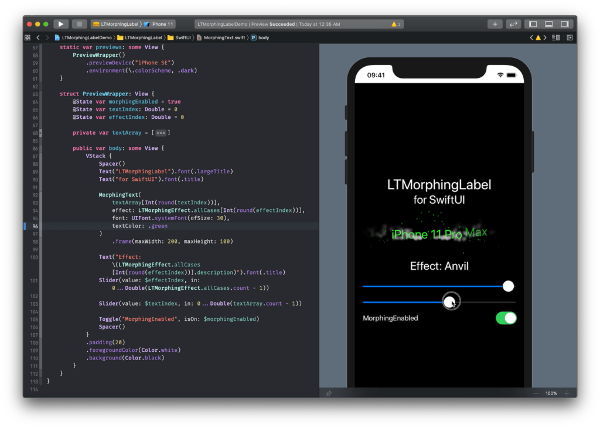Click the pin icon in the preview canvas bar
The height and width of the screenshot is (428, 600).
[x=329, y=393]
